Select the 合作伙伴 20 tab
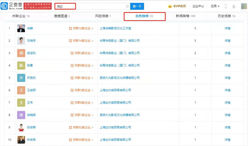The width and height of the screenshot is (248, 146). pyautogui.click(x=145, y=16)
